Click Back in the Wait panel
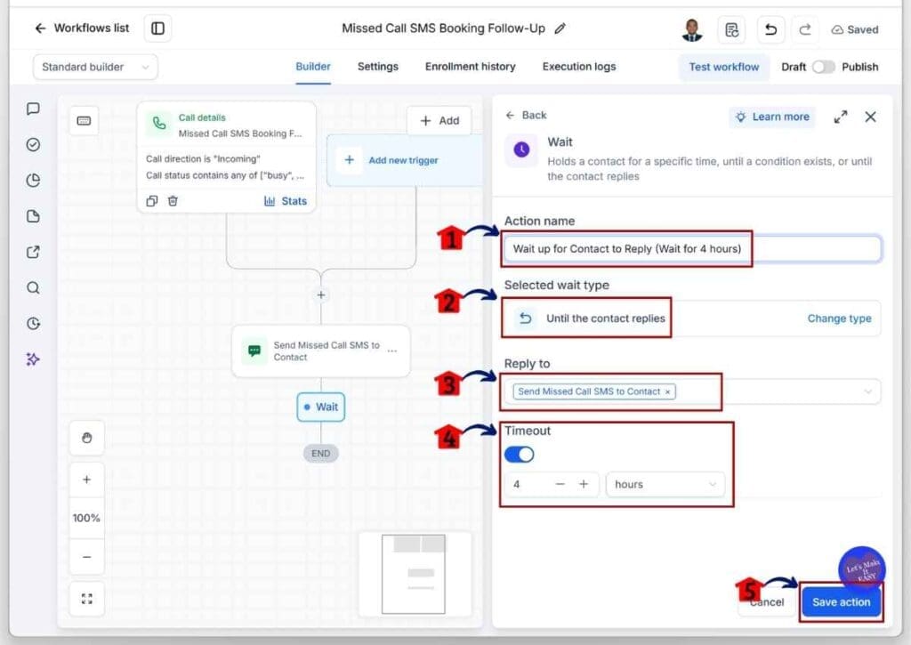 pos(526,115)
